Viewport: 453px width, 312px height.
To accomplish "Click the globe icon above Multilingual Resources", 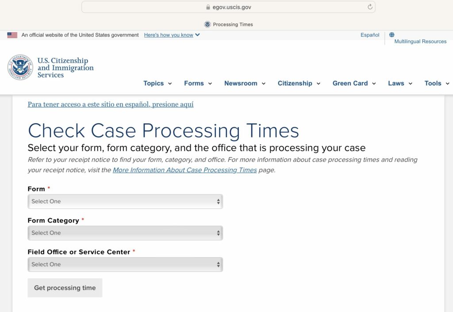I will (x=391, y=34).
